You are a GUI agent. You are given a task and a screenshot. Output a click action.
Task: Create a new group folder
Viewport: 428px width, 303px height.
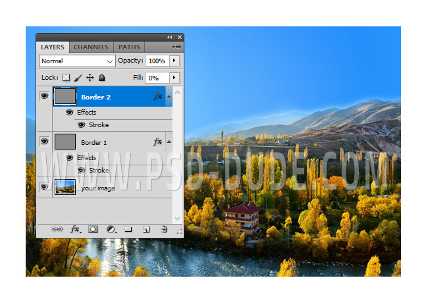pos(128,229)
